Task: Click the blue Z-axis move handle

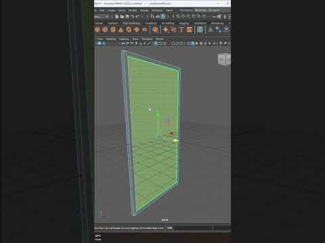Action: [167, 121]
